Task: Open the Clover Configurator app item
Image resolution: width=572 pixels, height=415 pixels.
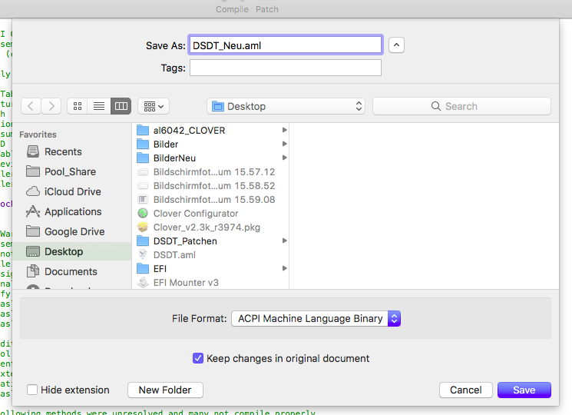Action: coord(196,214)
